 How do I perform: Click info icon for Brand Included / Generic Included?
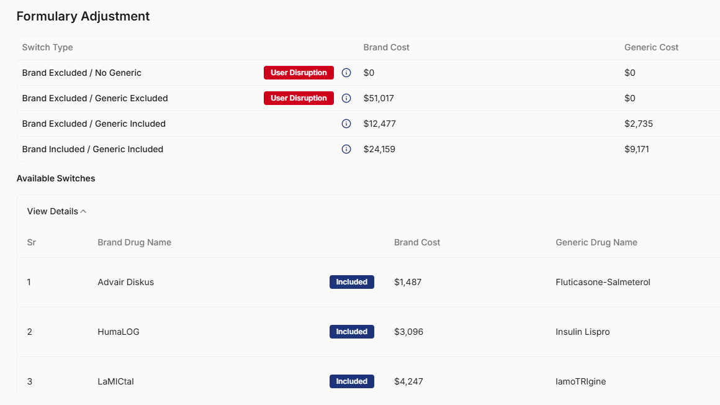pyautogui.click(x=346, y=149)
